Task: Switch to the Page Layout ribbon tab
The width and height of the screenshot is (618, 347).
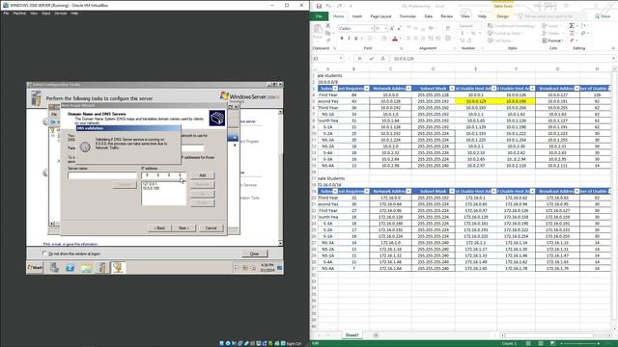Action: 380,16
